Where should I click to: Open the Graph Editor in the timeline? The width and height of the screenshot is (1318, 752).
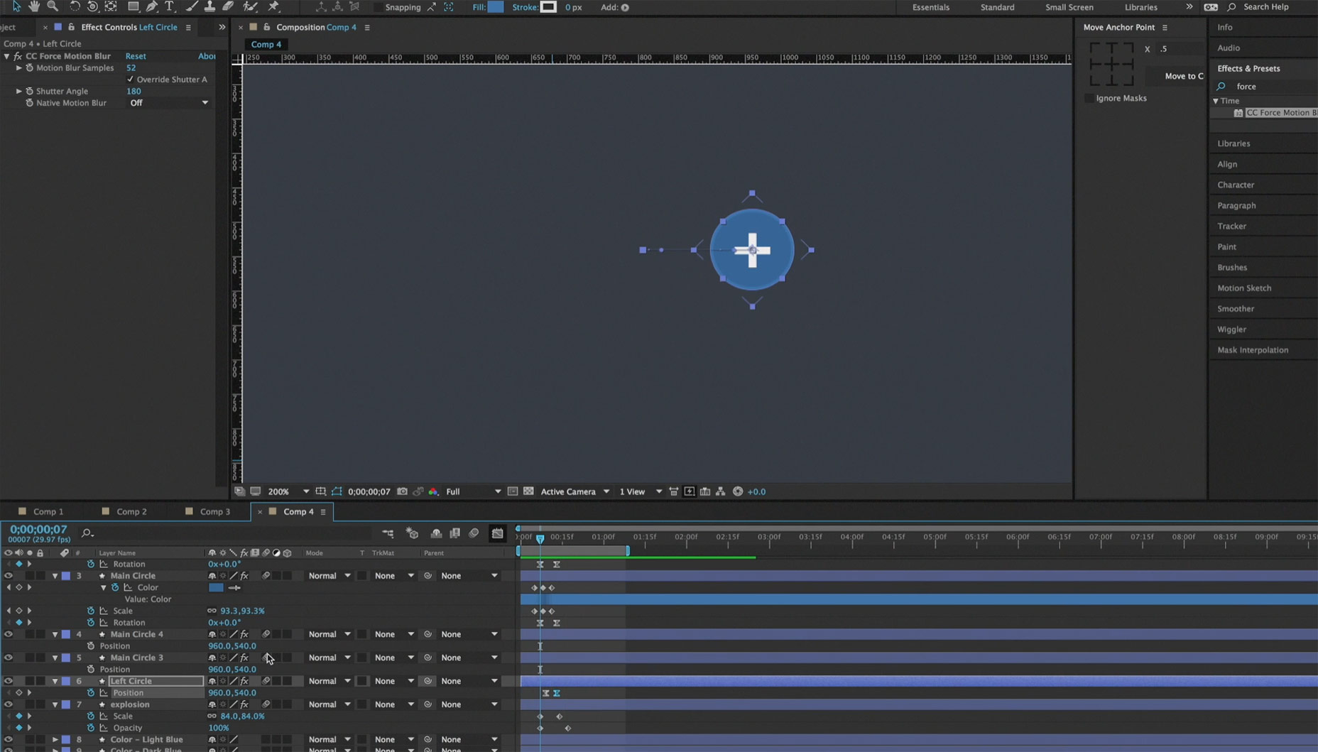pos(497,533)
